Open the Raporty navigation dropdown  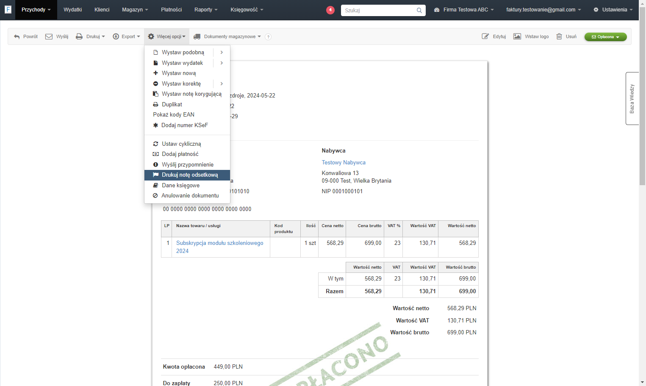[x=206, y=10]
